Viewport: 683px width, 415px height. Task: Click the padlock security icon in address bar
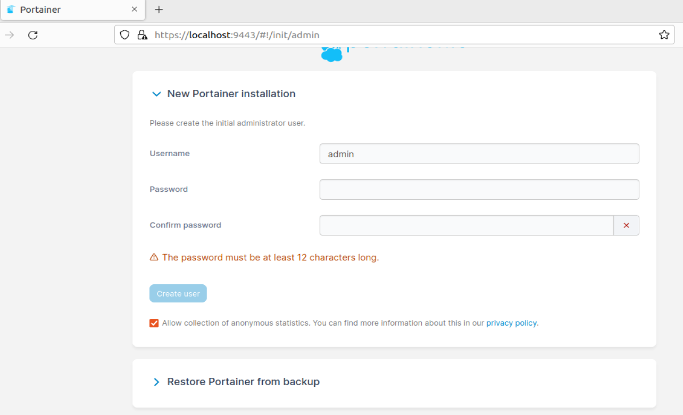point(141,35)
